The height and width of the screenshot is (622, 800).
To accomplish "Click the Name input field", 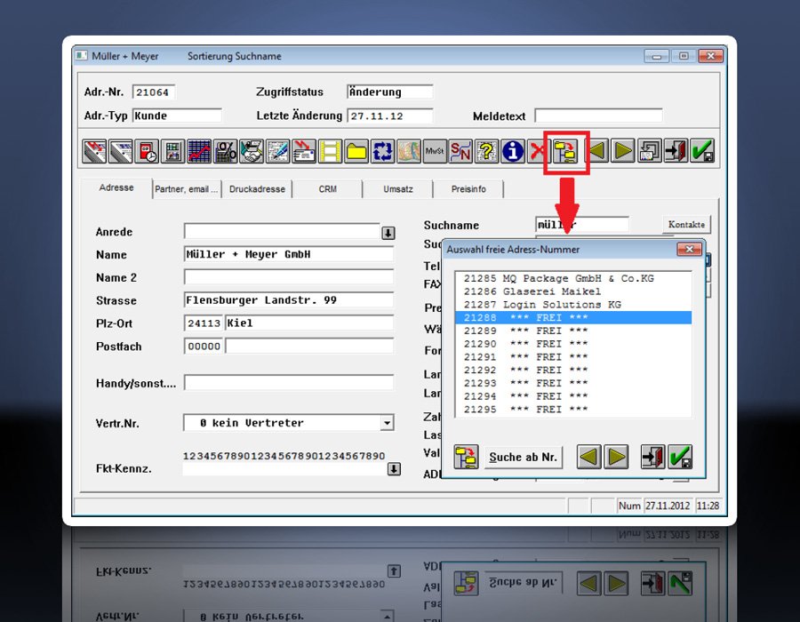I will 289,254.
